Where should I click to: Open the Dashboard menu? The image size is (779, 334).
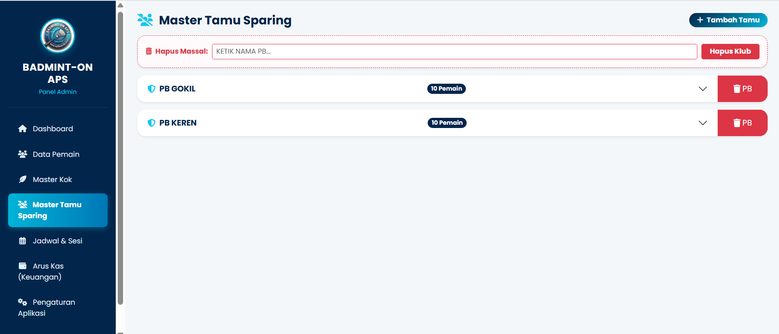pos(58,129)
